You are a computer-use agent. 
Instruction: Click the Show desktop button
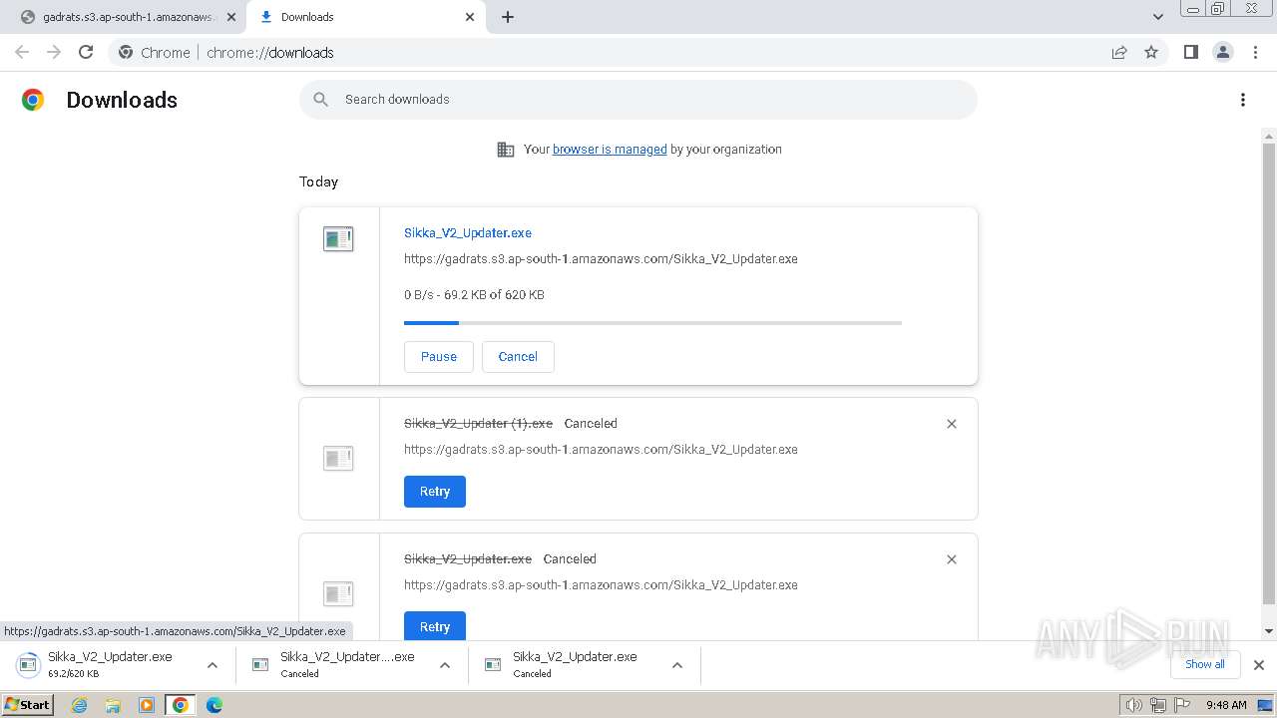[1265, 705]
